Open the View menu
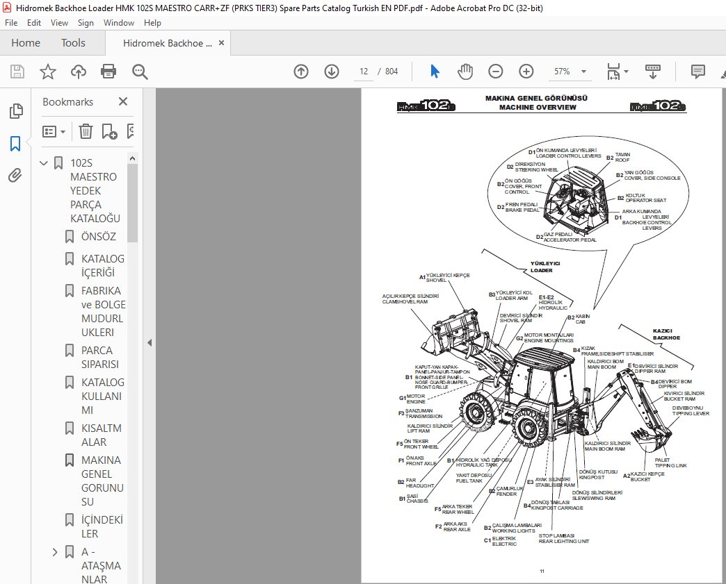Screen dimensions: 726x584 point(59,23)
